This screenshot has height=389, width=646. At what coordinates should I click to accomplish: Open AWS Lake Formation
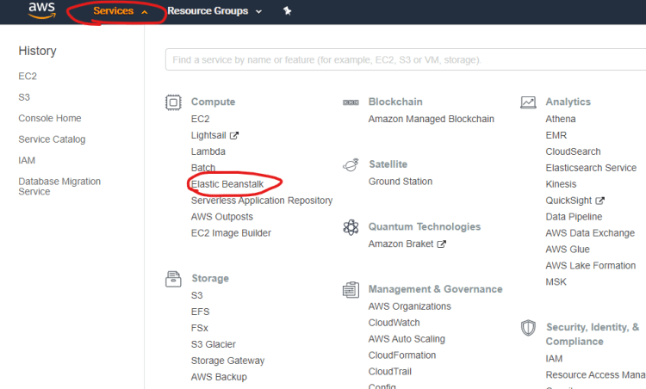point(591,266)
